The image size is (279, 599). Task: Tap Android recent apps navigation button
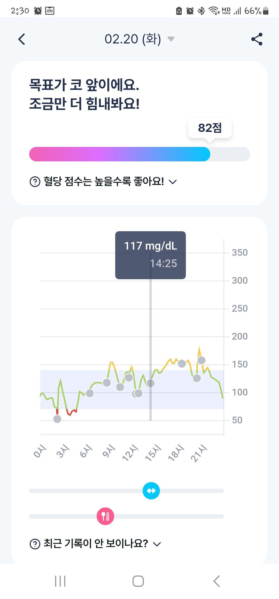60,581
